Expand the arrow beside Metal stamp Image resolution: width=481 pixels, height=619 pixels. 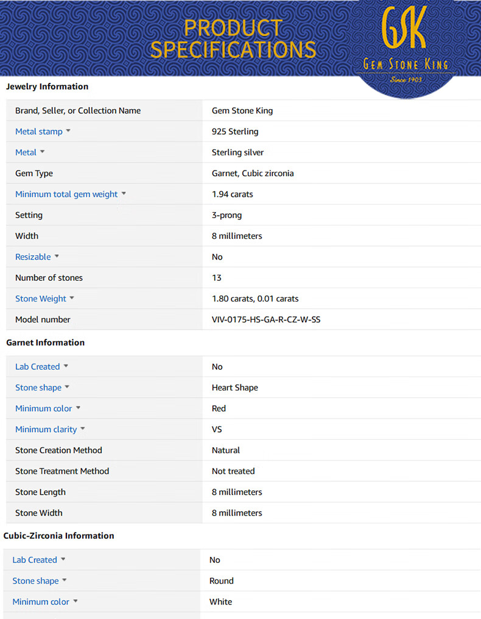tap(68, 131)
